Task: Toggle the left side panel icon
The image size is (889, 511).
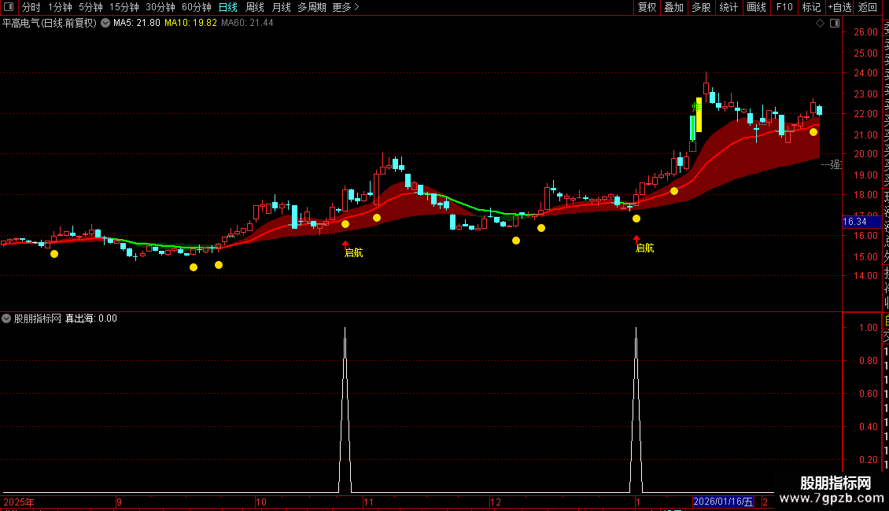Action: [9, 7]
